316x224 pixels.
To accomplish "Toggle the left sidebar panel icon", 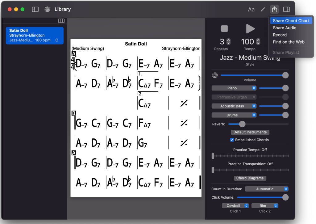I will pyautogui.click(x=35, y=9).
